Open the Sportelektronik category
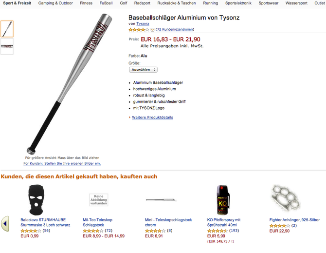Screen dimensions: 326x253 pos(238,3)
